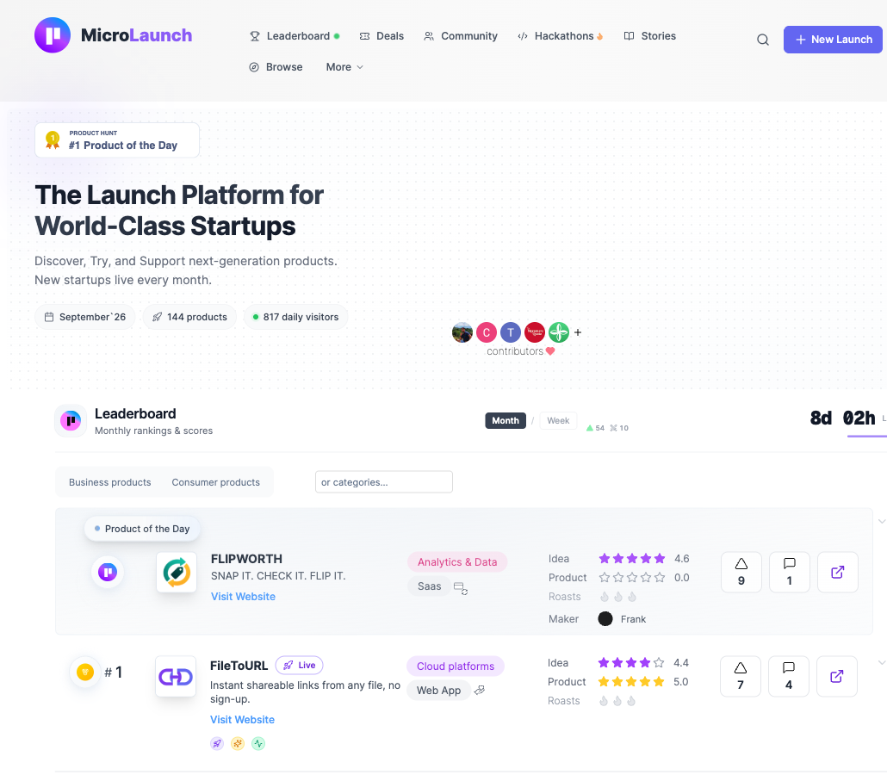
Task: Open the Browse nav item
Action: click(276, 67)
